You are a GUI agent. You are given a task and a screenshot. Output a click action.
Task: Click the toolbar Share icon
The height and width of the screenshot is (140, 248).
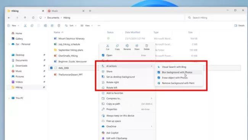click(x=52, y=26)
